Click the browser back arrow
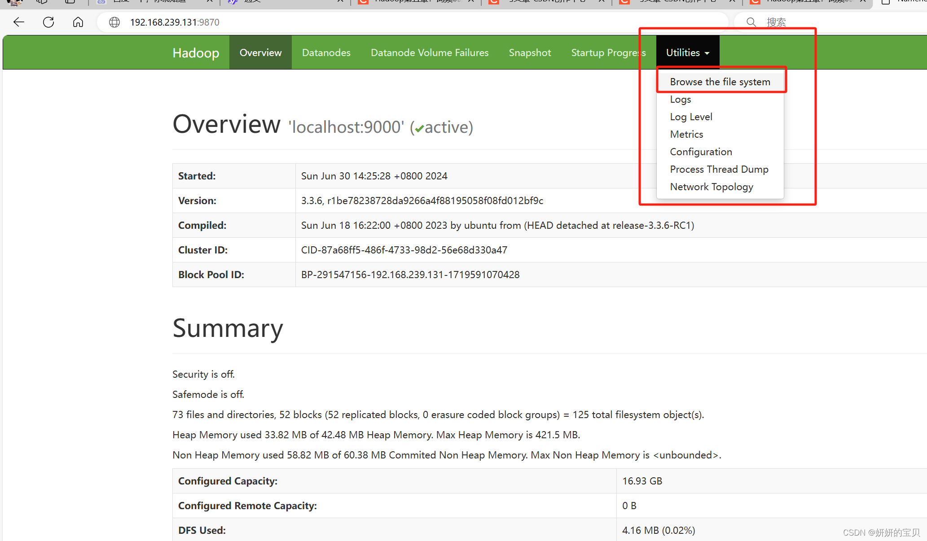 pos(19,22)
